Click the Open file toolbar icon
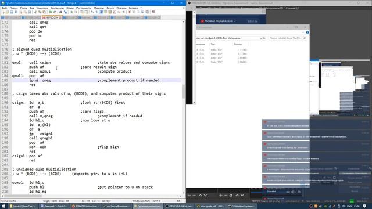The width and height of the screenshot is (372, 209). (7, 12)
